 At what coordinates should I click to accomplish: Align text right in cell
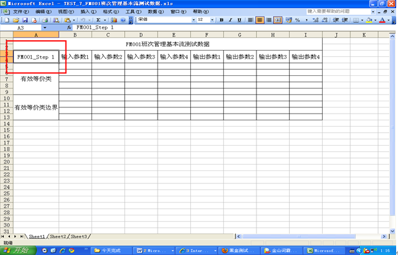(x=269, y=20)
